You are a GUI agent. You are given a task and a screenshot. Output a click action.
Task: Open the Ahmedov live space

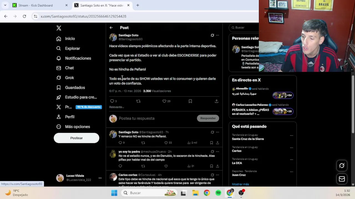click(262, 92)
